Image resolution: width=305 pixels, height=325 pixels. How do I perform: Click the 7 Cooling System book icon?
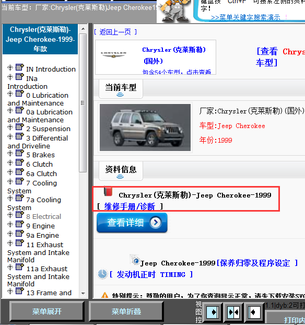tap(20, 181)
